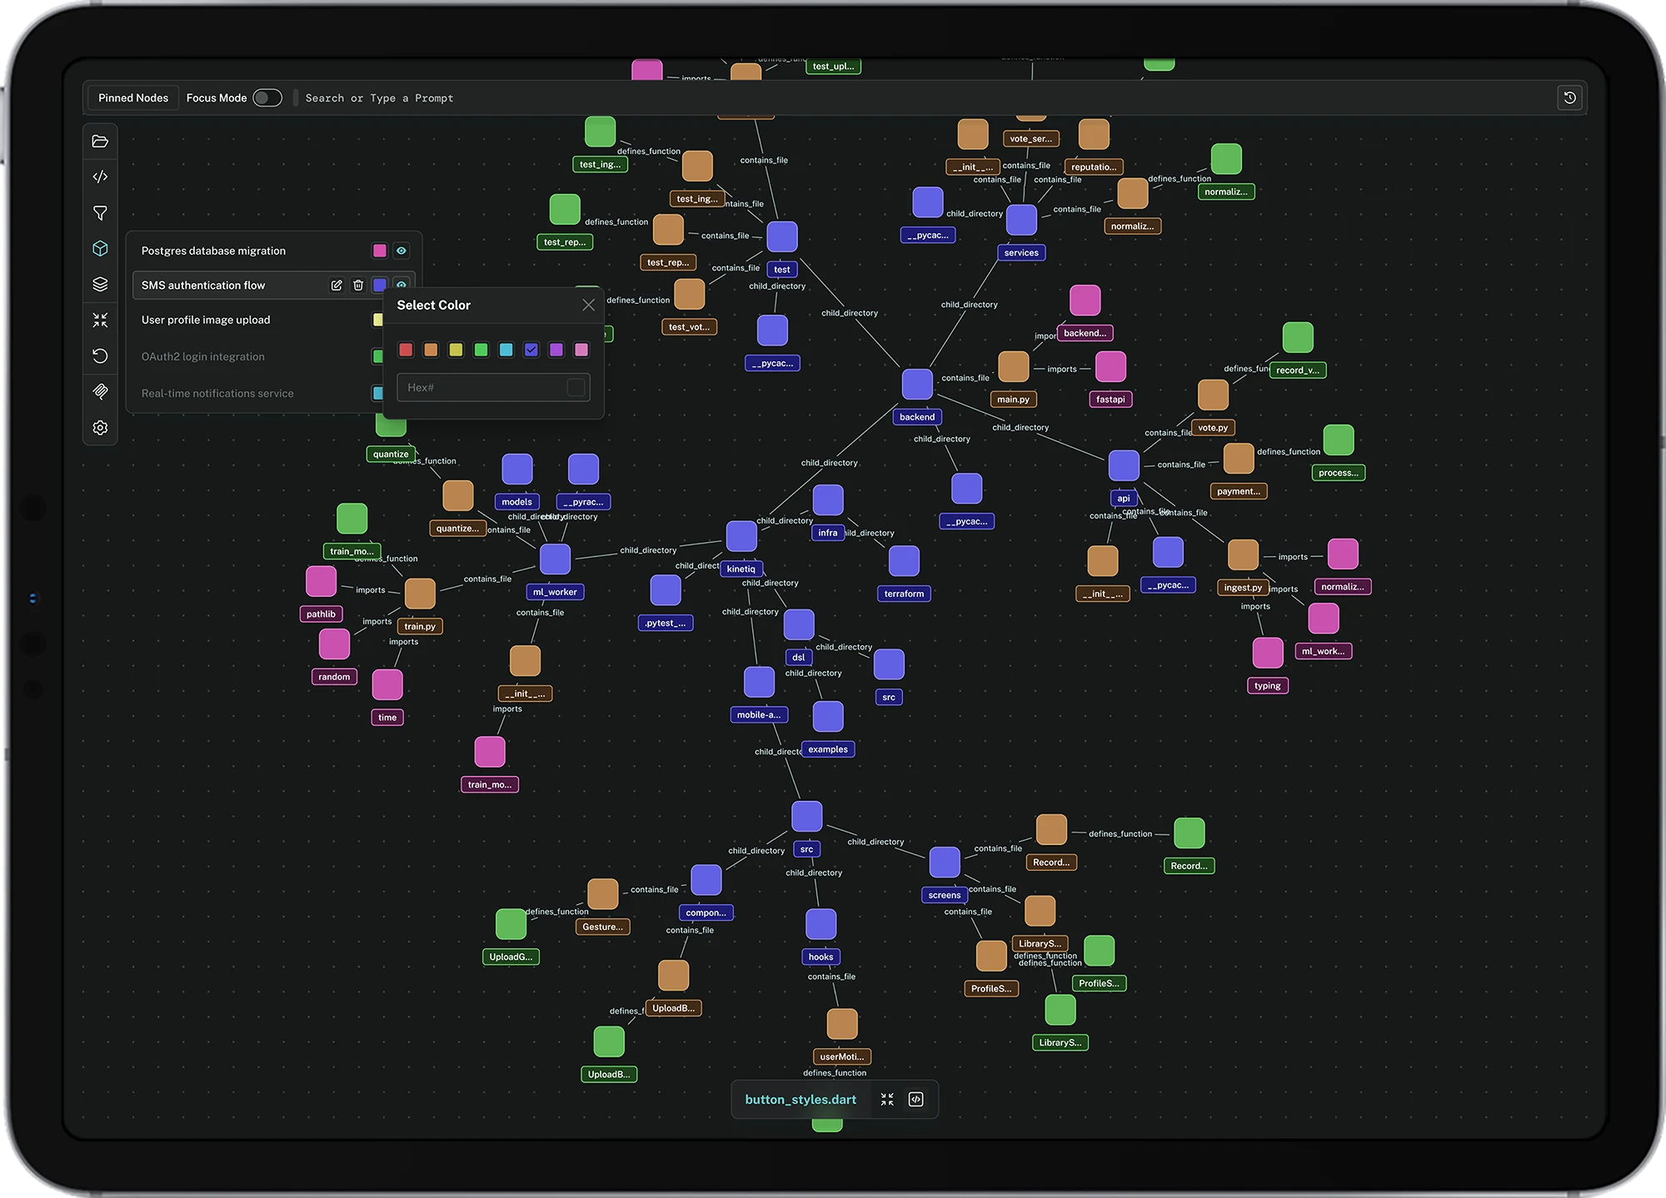Screen dimensions: 1666x1198
Task: Select the screens directory node
Action: coord(945,863)
